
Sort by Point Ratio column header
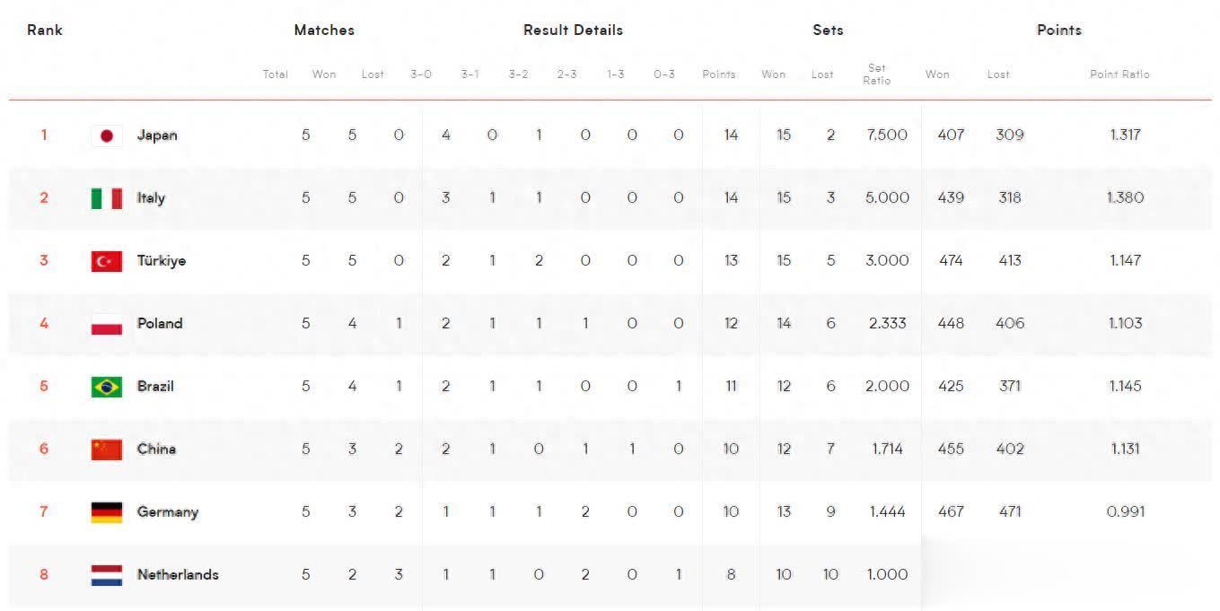point(1119,74)
